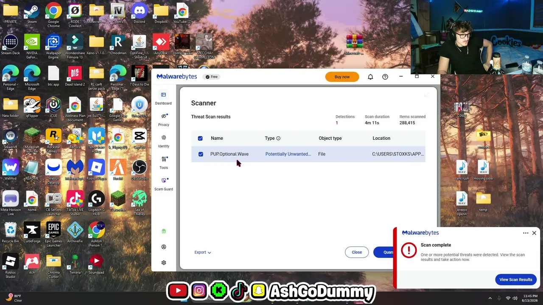This screenshot has width=543, height=305.
Task: Click the Buy now button
Action: point(342,77)
